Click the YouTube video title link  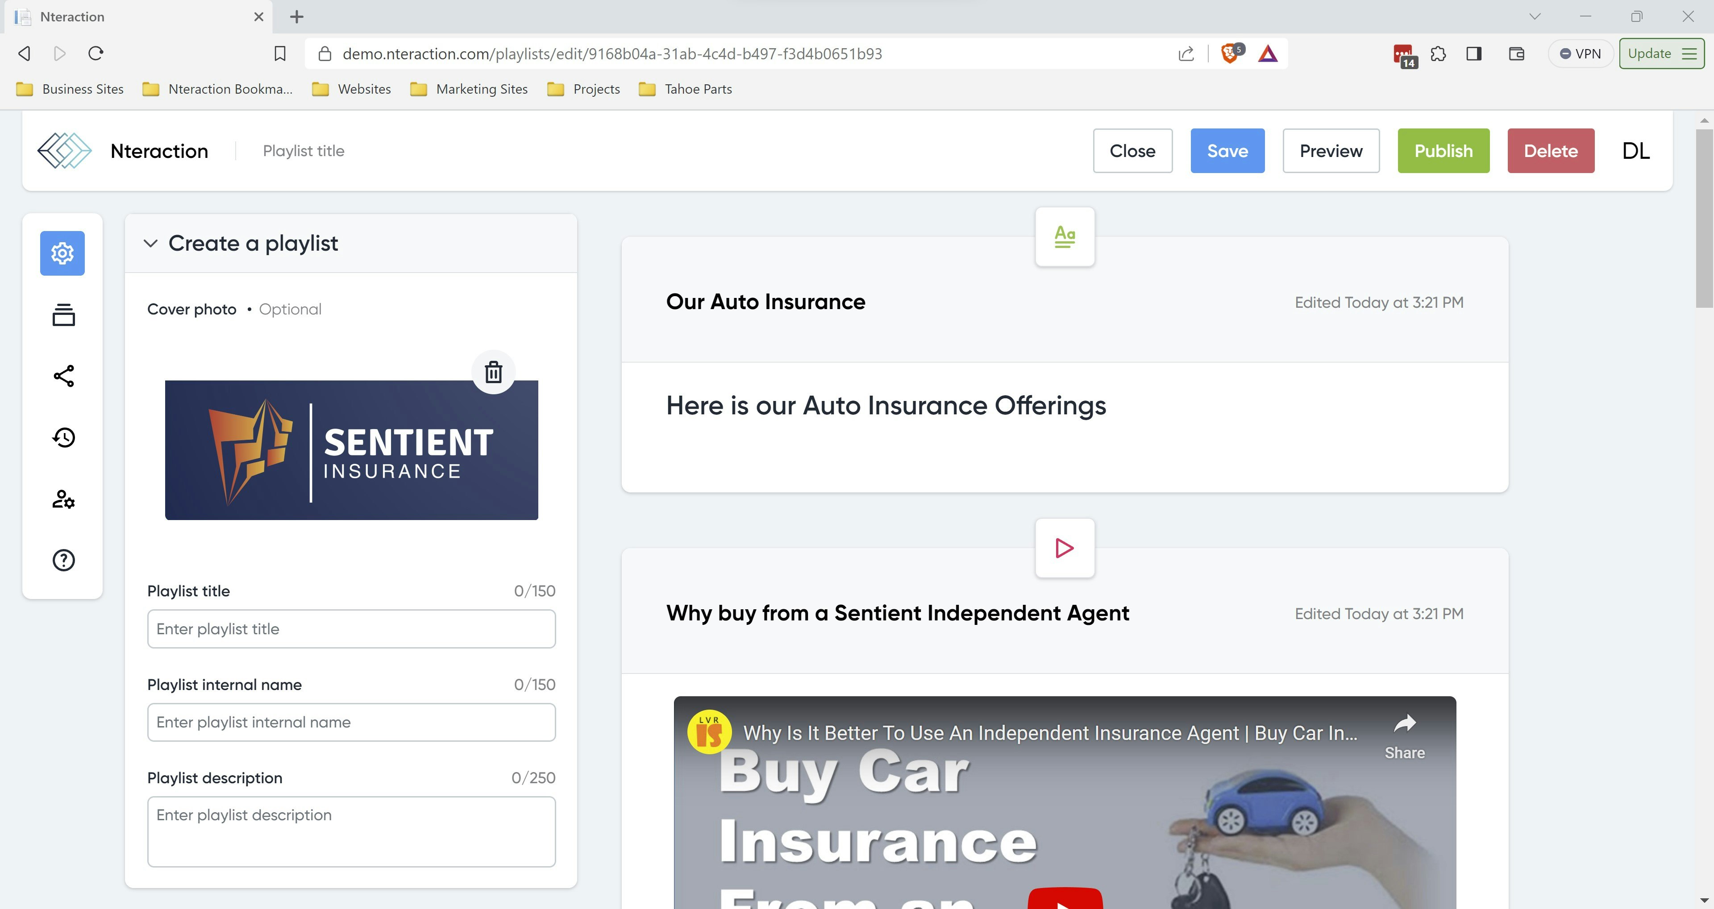[1050, 733]
